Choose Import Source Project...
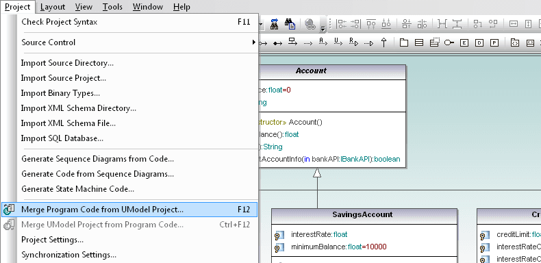Screen dimensions: 541x263 click(x=129, y=78)
